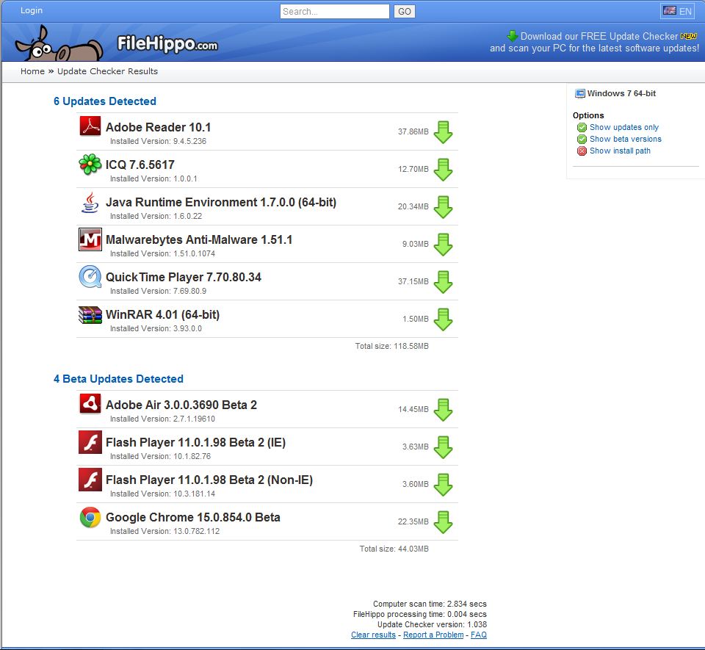Click the Java Runtime Environment coffee-cup icon
Viewport: 705px width, 650px height.
(x=90, y=202)
